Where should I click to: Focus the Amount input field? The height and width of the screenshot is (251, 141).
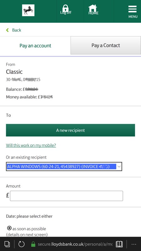tap(66, 196)
